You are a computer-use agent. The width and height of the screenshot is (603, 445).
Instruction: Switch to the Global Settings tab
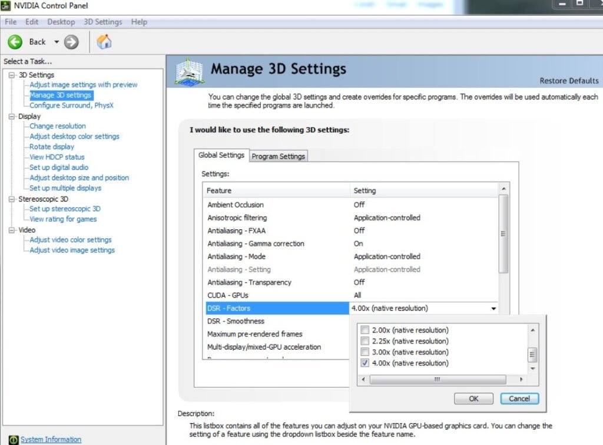221,155
